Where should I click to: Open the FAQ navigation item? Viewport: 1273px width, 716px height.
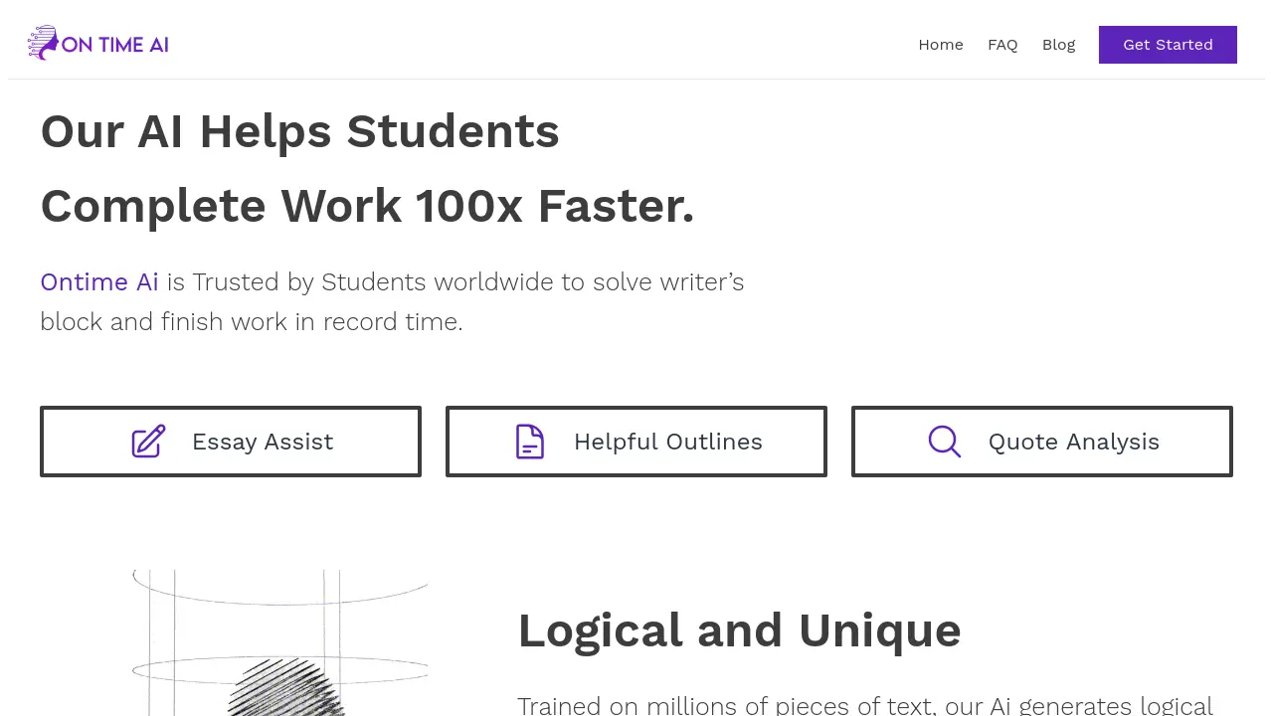tap(1002, 44)
